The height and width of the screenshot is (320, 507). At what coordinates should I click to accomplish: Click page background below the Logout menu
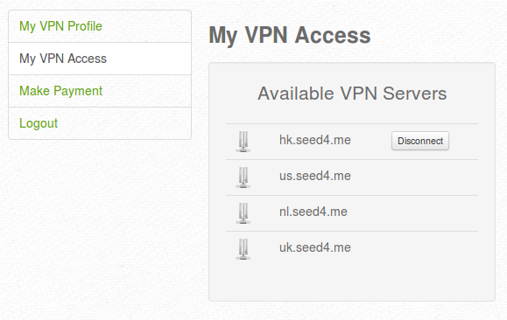click(x=100, y=226)
